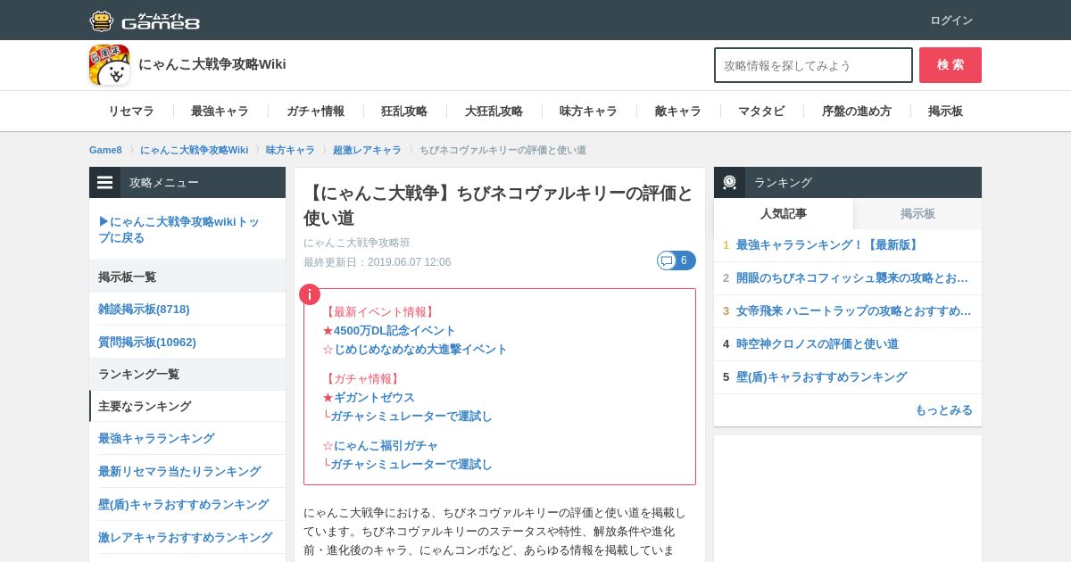Click the 超激レアキャラ breadcrumb link
The image size is (1071, 562).
pyautogui.click(x=367, y=150)
